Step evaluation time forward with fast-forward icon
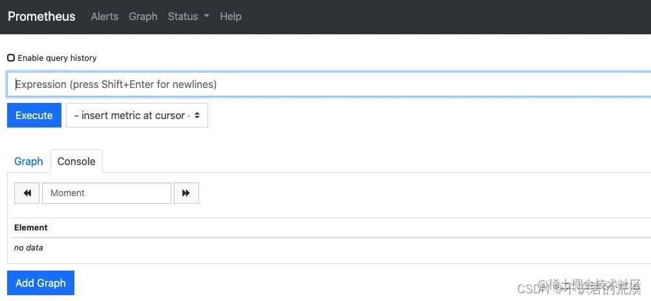651x301 pixels. tap(186, 193)
